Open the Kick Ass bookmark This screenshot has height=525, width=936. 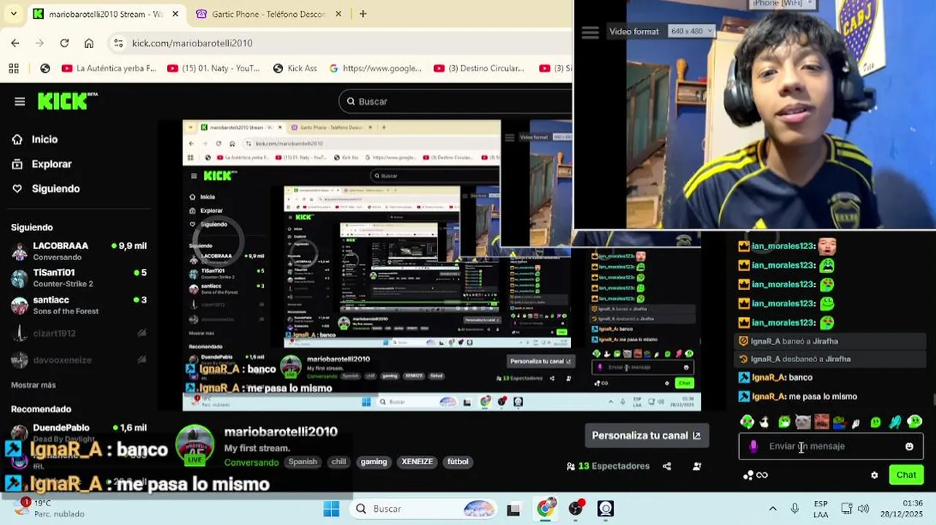click(295, 68)
